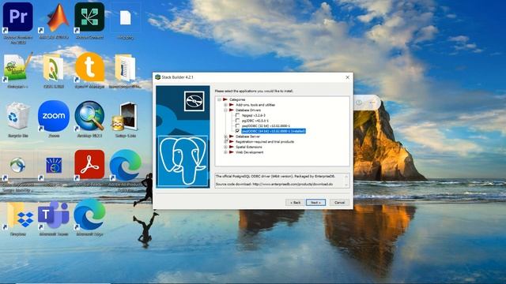Select the 'Registration-required and trial products' label
The width and height of the screenshot is (506, 284).
click(x=265, y=141)
